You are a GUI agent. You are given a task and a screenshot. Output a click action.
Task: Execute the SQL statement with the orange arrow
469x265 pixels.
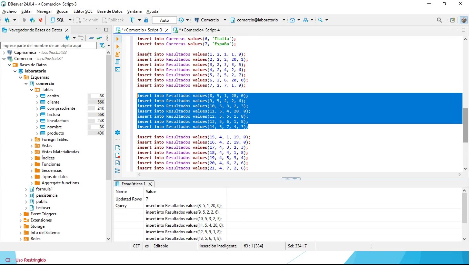[x=117, y=39]
